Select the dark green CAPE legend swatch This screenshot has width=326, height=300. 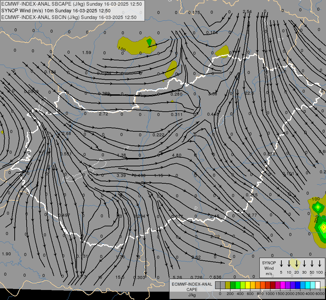coord(233,285)
